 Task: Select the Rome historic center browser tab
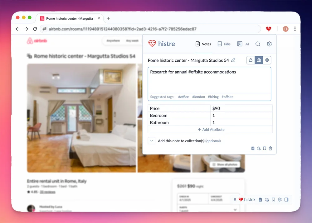[x=70, y=18]
